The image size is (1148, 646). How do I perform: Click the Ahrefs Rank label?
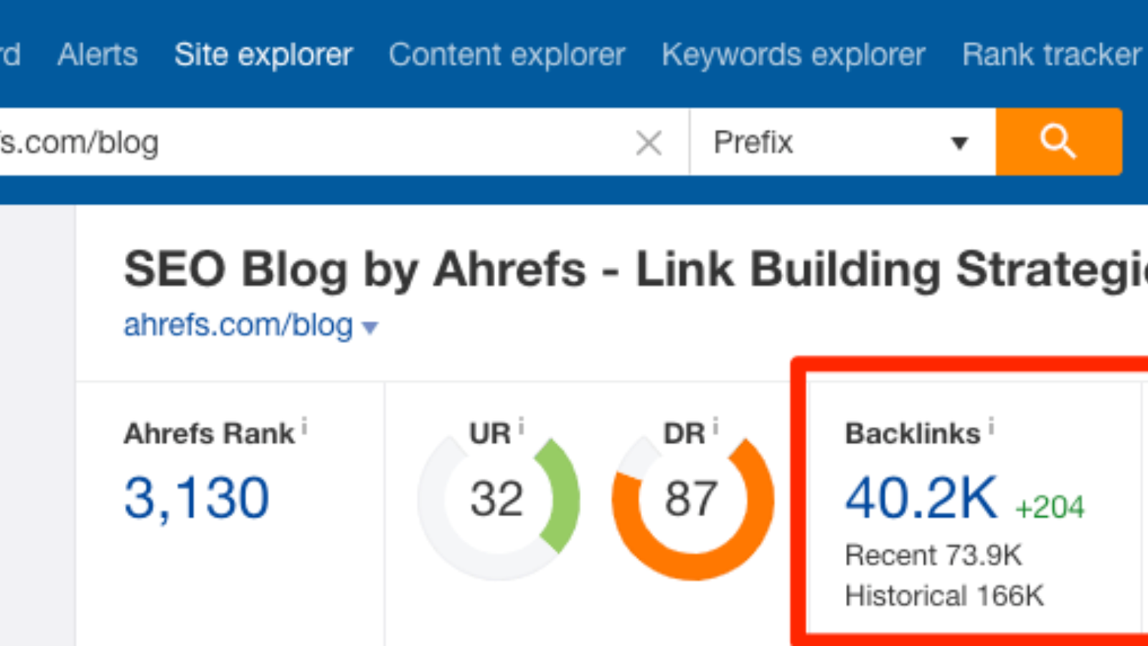(x=209, y=434)
